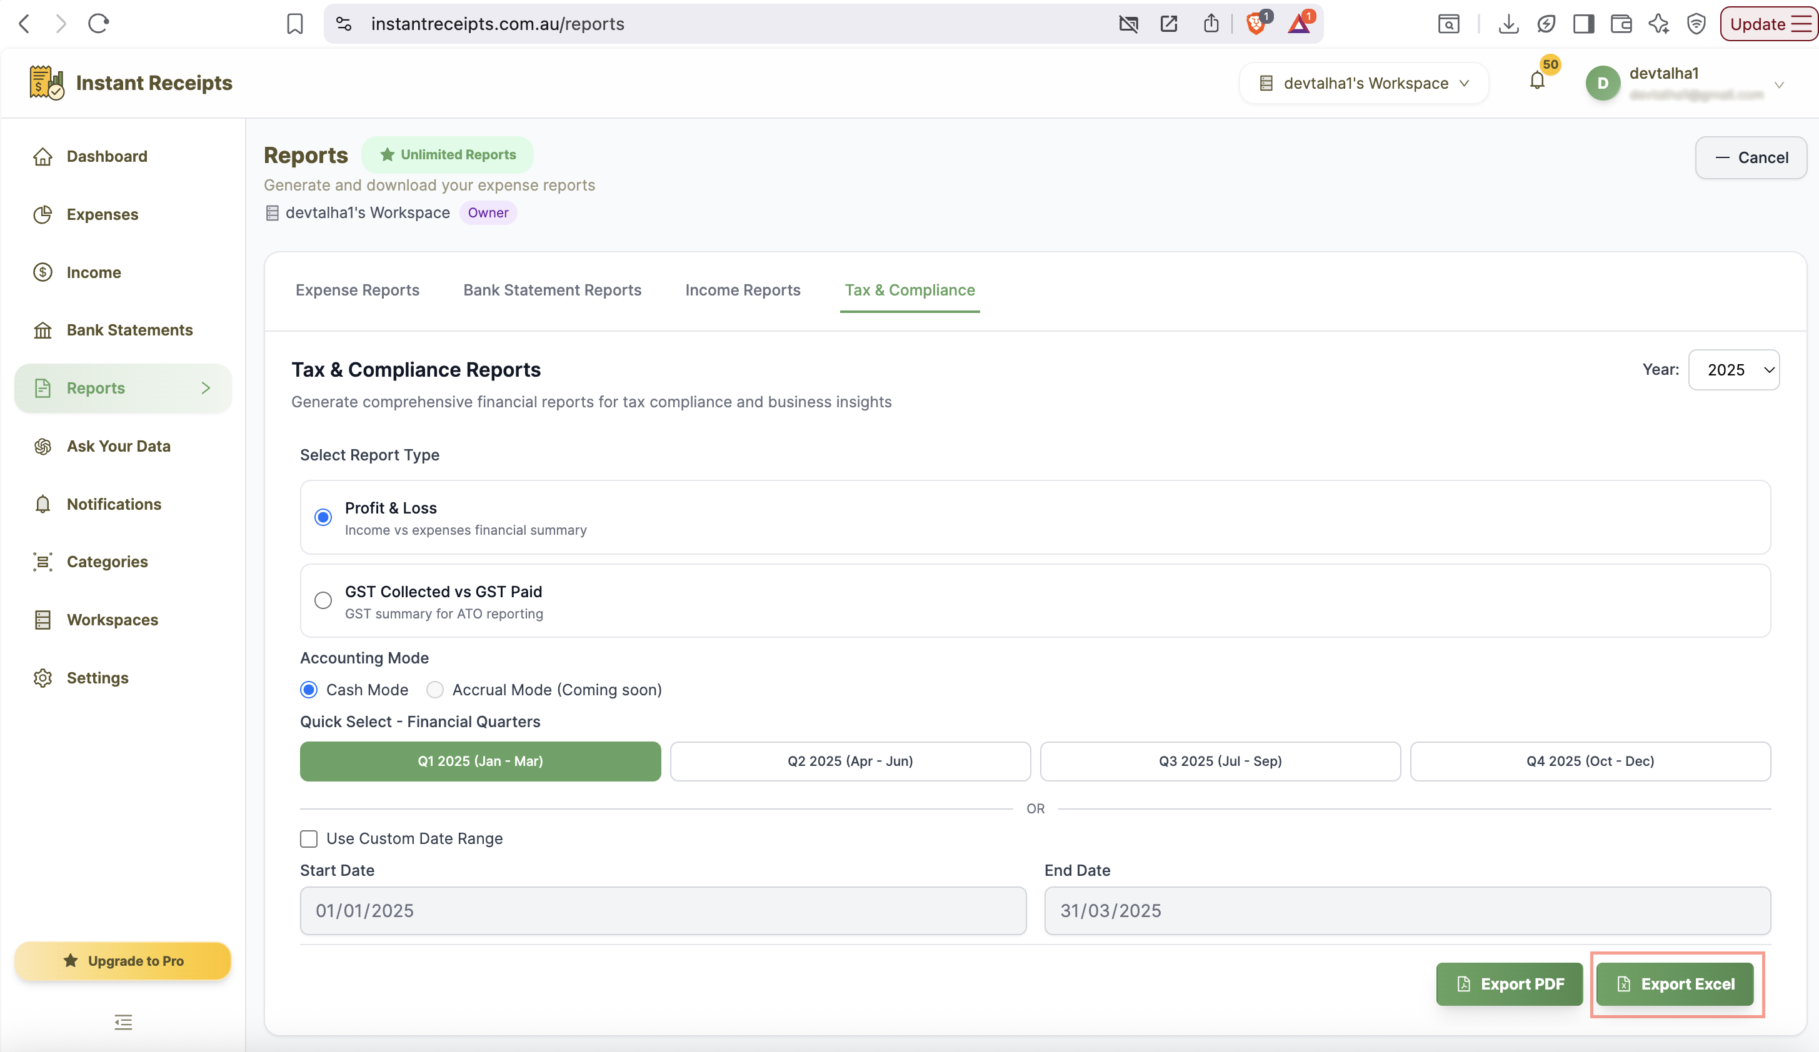Click the Start Date field 01/01/2025

663,911
